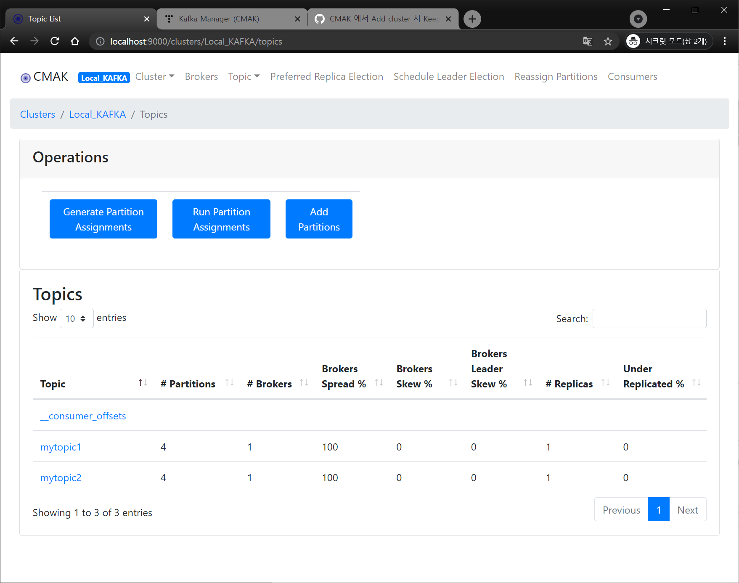Click 'Showing 1 to 3 of 3 entries' text
The width and height of the screenshot is (739, 583).
point(93,513)
